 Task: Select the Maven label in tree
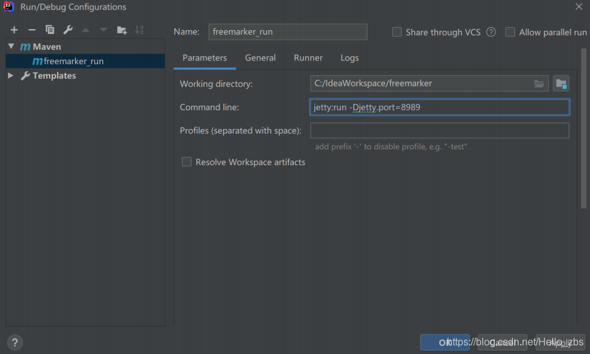coord(47,47)
